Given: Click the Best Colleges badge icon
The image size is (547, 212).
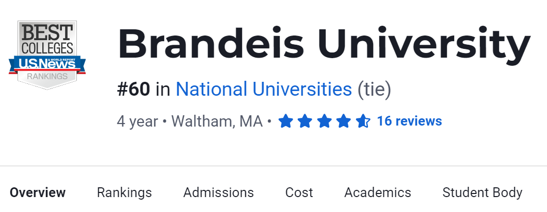Looking at the screenshot, I should point(47,53).
